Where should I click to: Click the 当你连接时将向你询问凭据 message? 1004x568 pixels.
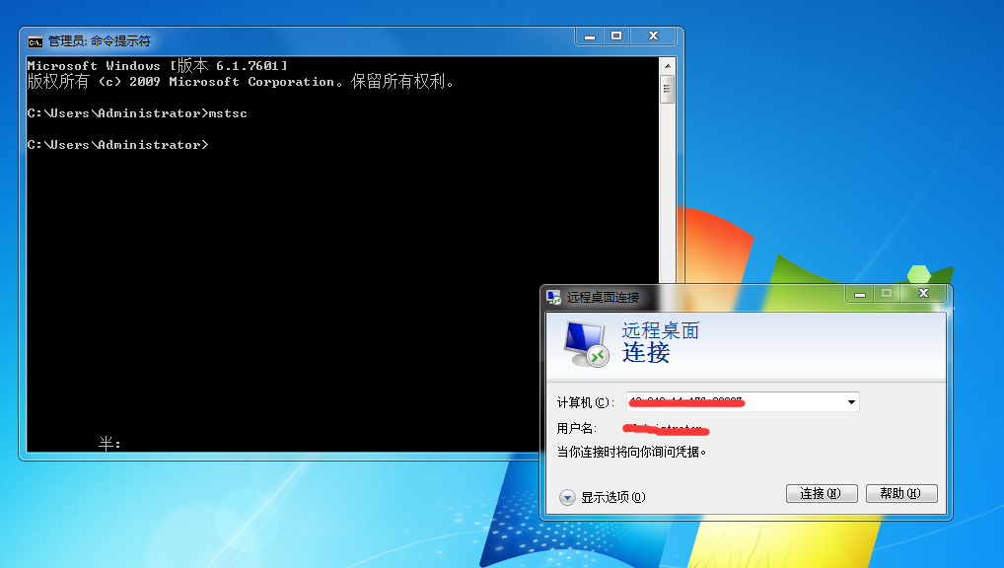coord(631,452)
